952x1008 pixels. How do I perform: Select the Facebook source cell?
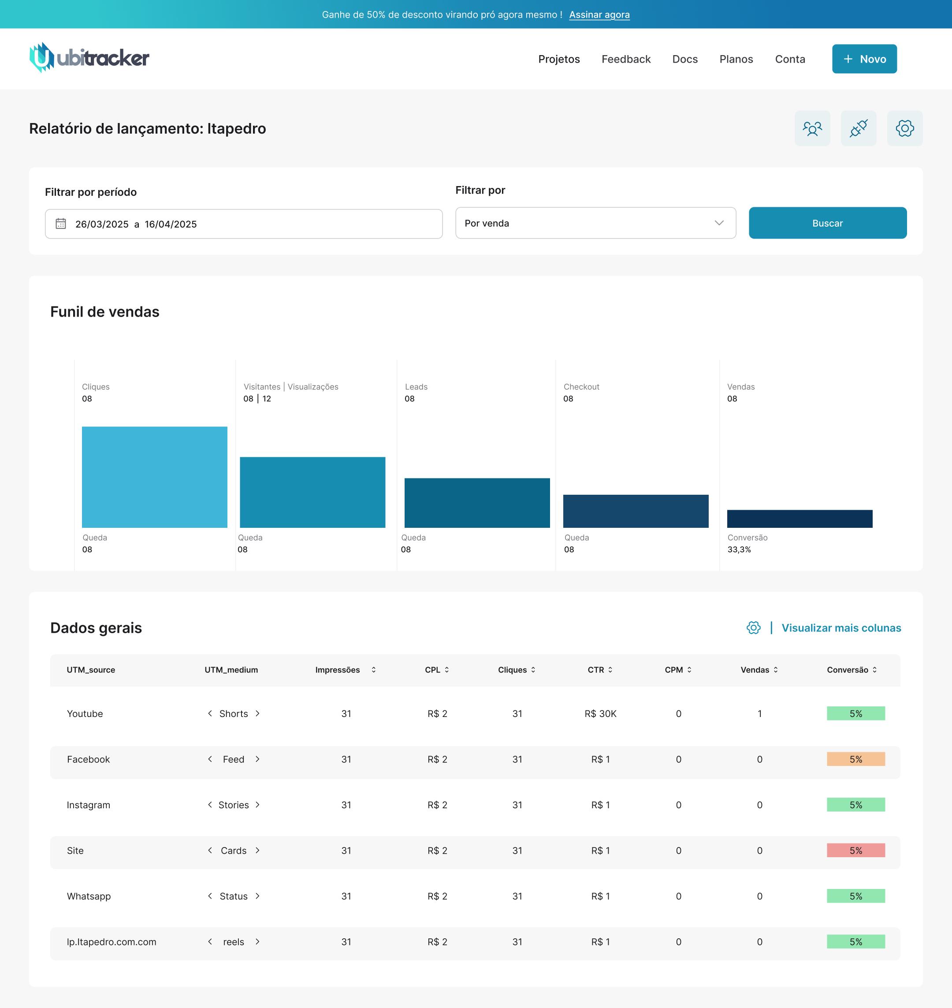click(88, 759)
